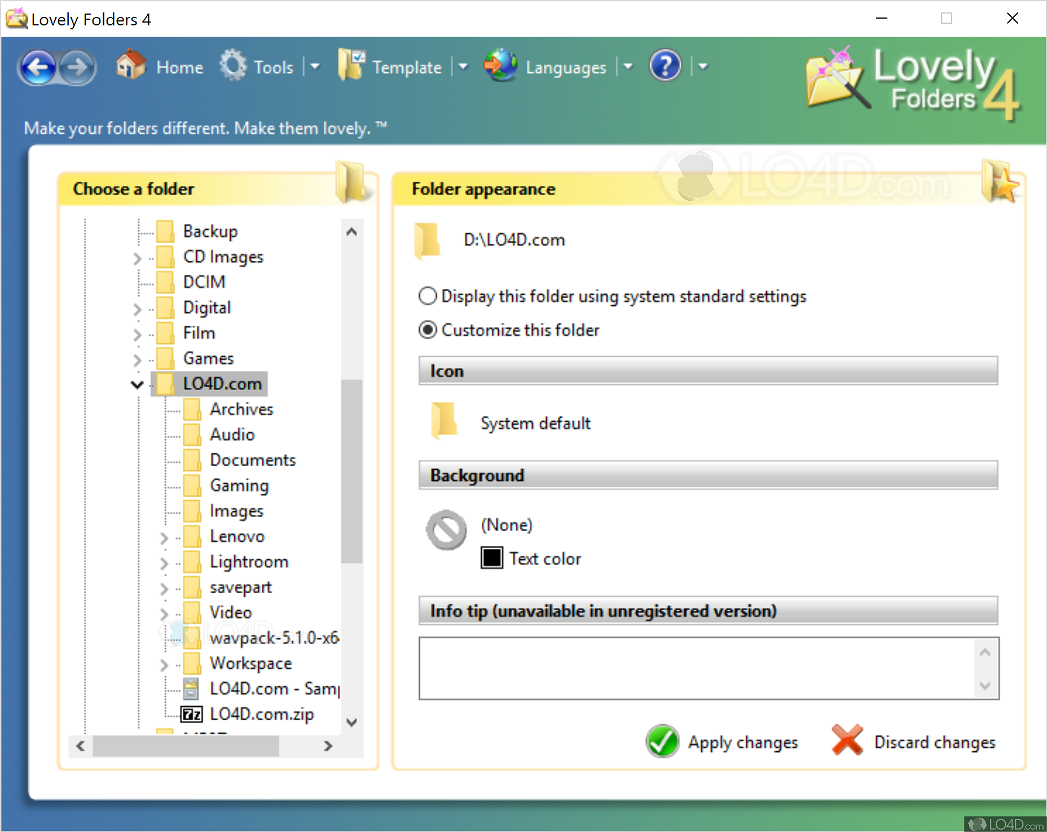Collapse the LO4D.com folder tree node
This screenshot has width=1047, height=832.
click(137, 384)
